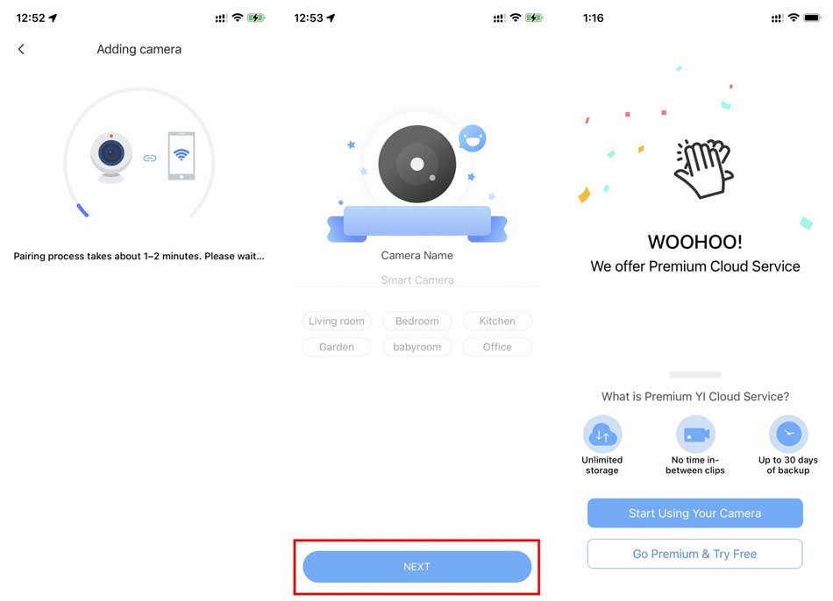Tap the No time in-between clips video icon
The width and height of the screenshot is (833, 601).
695,435
